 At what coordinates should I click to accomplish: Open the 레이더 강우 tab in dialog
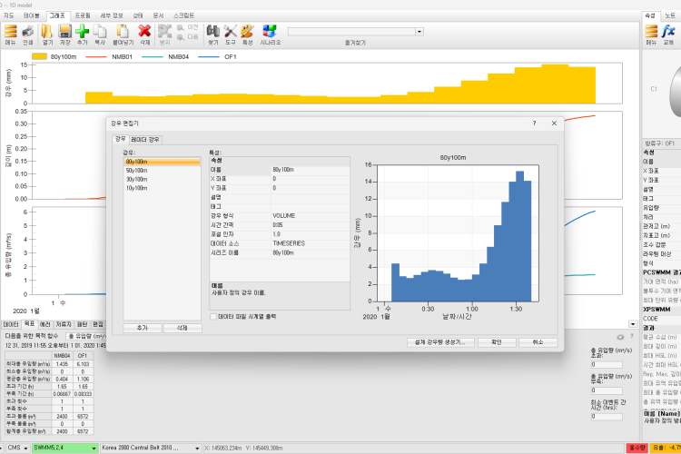pos(145,140)
